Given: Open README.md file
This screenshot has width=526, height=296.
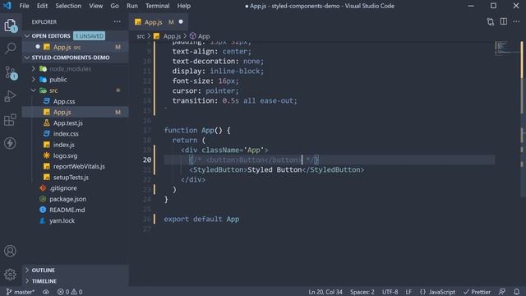Looking at the screenshot, I should 67,210.
